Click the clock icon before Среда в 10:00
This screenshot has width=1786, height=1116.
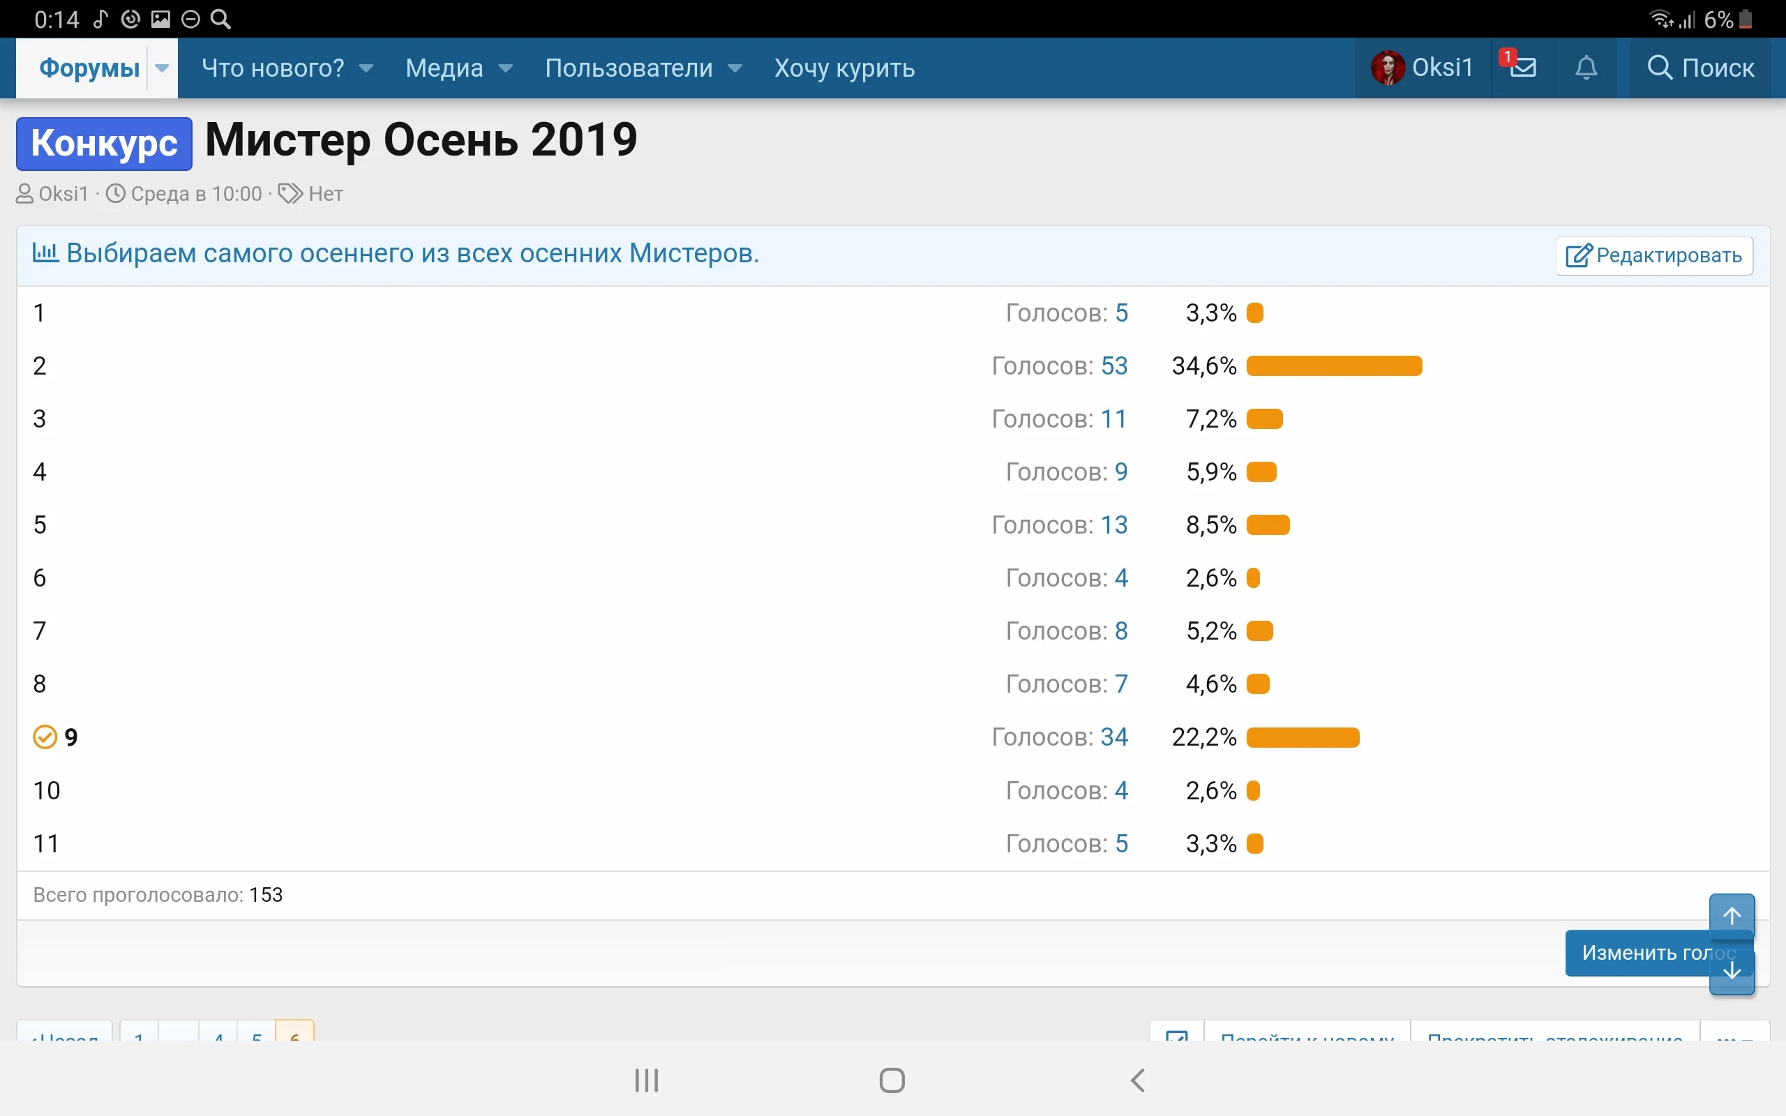point(117,193)
